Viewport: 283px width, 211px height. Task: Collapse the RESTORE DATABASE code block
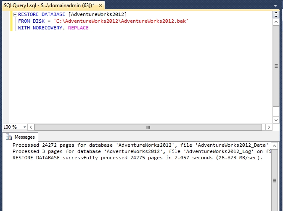pyautogui.click(x=15, y=14)
